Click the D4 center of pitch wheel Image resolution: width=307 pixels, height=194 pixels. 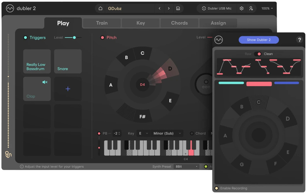point(142,85)
